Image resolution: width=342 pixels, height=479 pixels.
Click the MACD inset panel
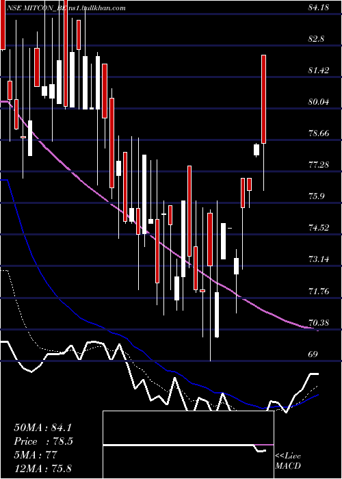click(188, 445)
